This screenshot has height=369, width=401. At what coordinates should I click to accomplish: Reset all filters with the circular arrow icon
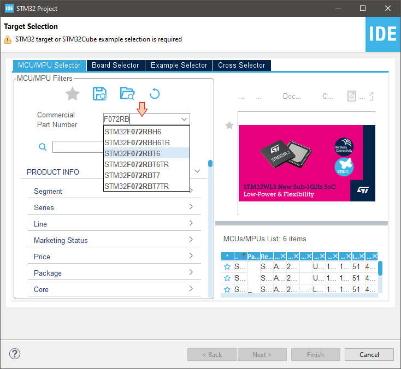155,94
